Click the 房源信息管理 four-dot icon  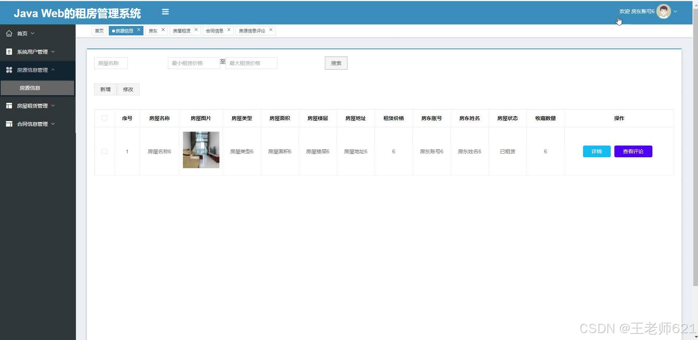pyautogui.click(x=9, y=70)
